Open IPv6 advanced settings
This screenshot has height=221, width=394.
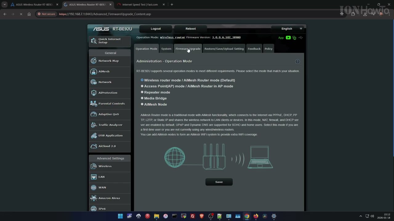pos(110,208)
